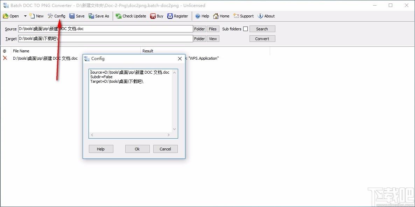Start conversion with Convert button
Screen dimensions: 415x207
coord(262,39)
